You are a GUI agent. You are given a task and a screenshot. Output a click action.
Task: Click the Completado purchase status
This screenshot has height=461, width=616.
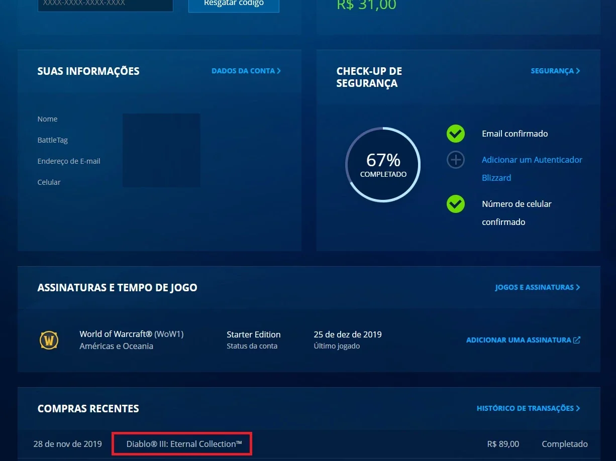[x=565, y=444]
